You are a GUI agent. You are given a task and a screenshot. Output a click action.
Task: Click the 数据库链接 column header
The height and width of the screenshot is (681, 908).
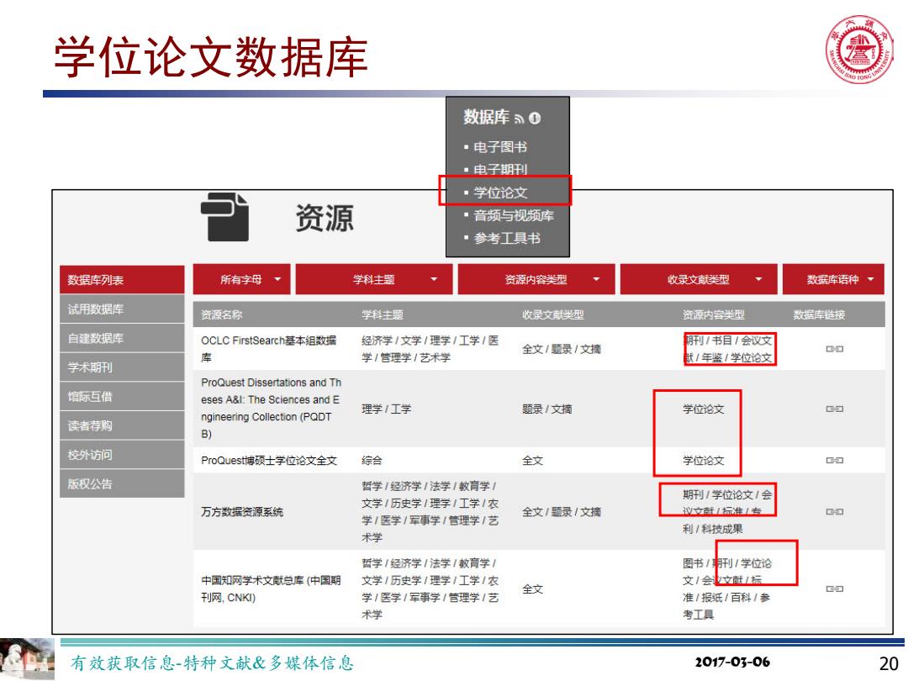pos(819,314)
